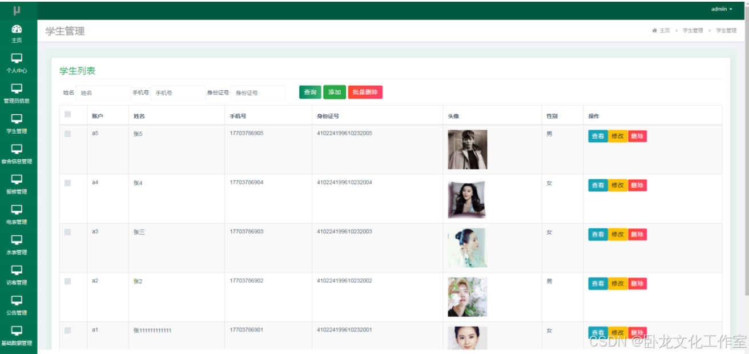The width and height of the screenshot is (749, 354).
Task: Click 修改 for student 张三
Action: [x=618, y=235]
